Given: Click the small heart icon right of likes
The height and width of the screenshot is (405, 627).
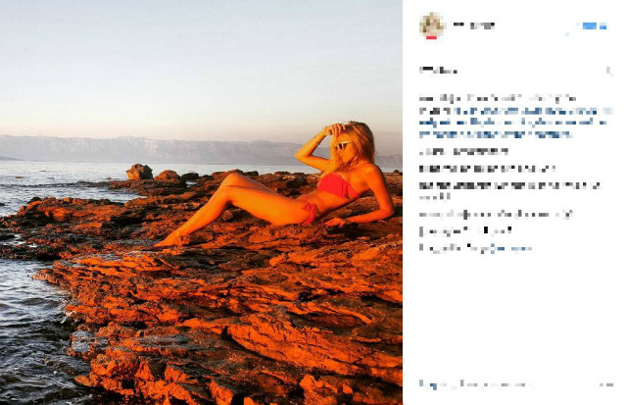Looking at the screenshot, I should 609,71.
